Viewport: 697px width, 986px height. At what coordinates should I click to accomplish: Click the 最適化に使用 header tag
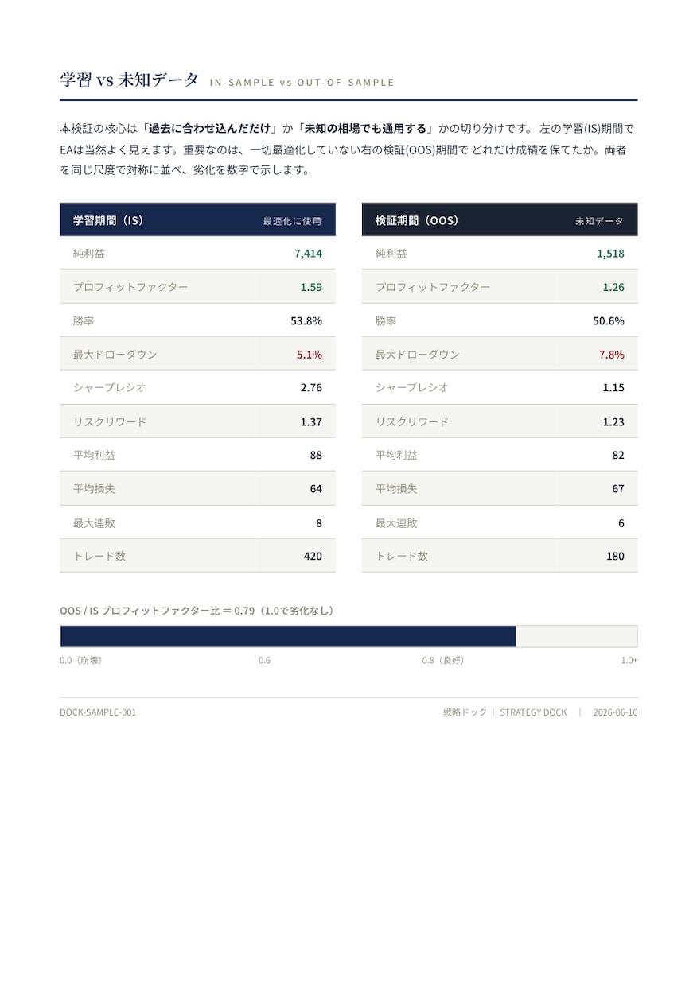292,221
